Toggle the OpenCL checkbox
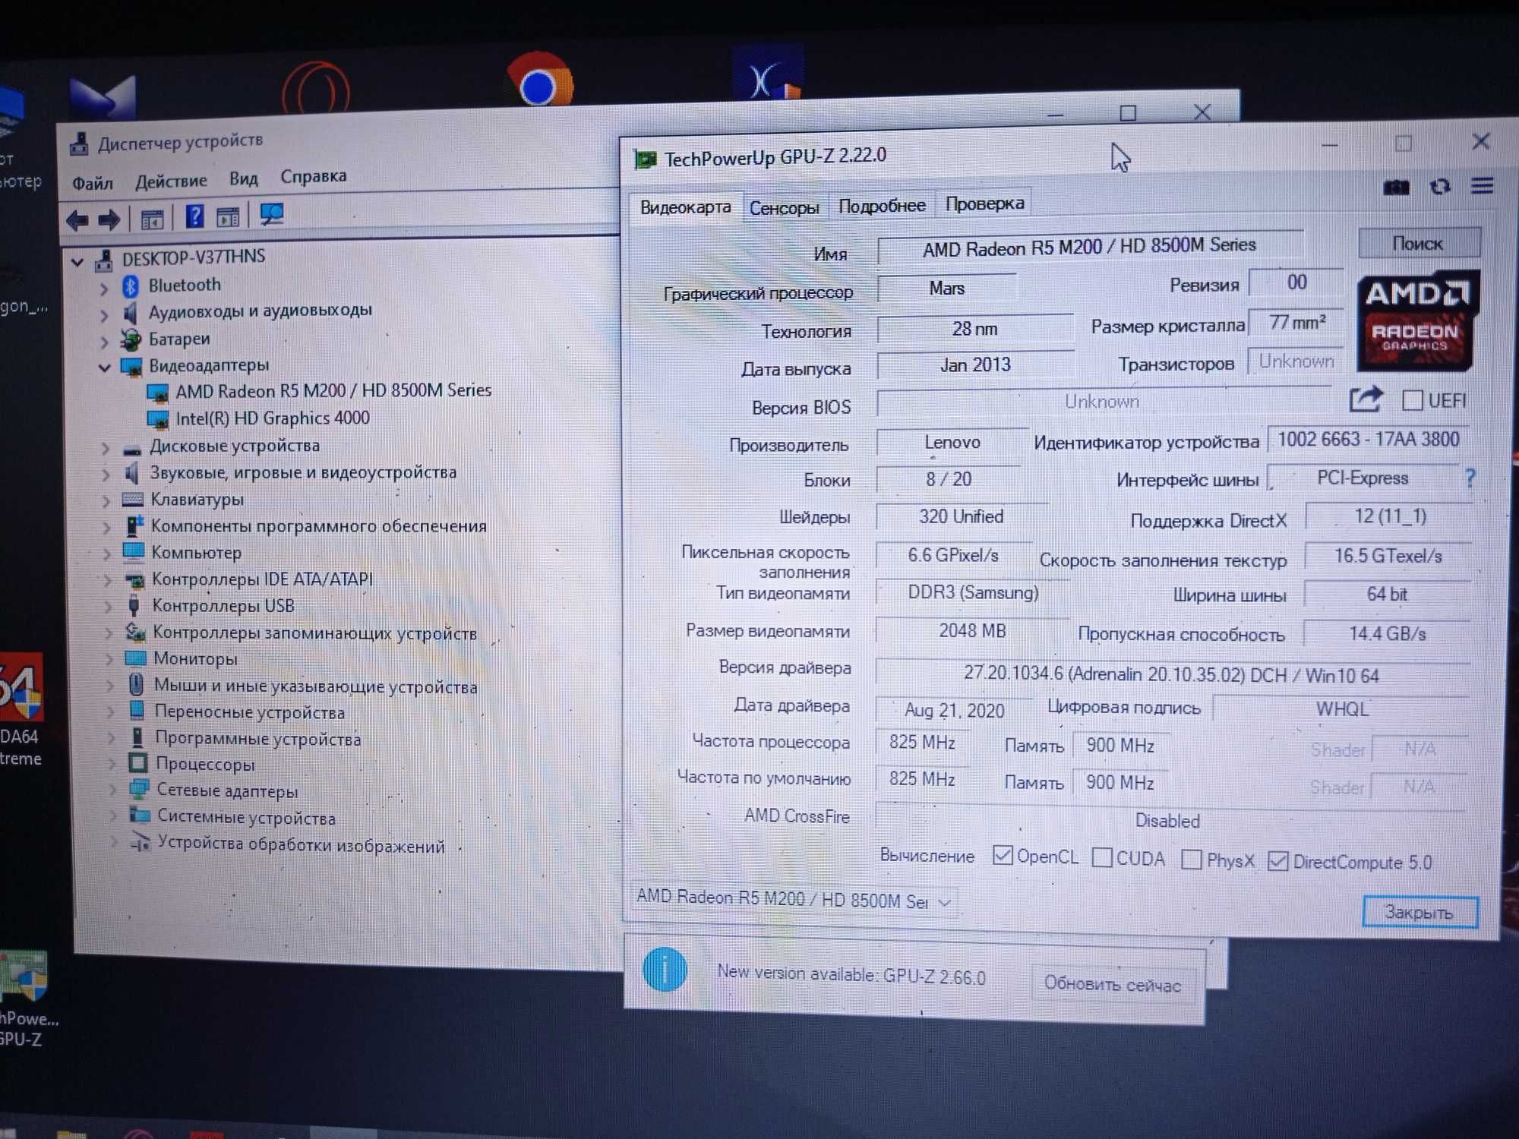This screenshot has height=1139, width=1519. click(1003, 856)
